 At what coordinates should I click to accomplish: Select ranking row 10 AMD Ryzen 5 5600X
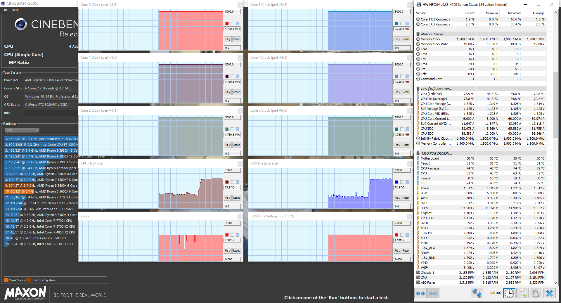pos(41,191)
